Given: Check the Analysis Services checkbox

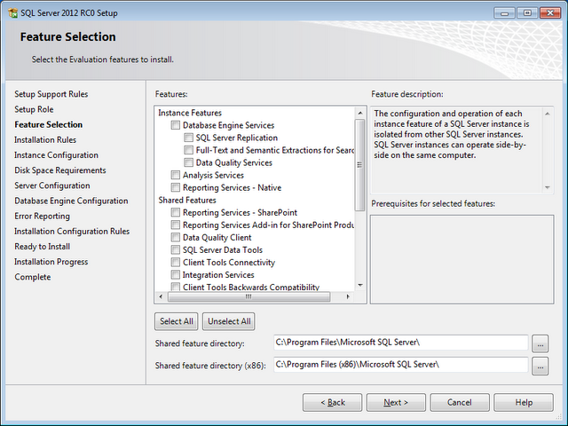Looking at the screenshot, I should coord(176,175).
